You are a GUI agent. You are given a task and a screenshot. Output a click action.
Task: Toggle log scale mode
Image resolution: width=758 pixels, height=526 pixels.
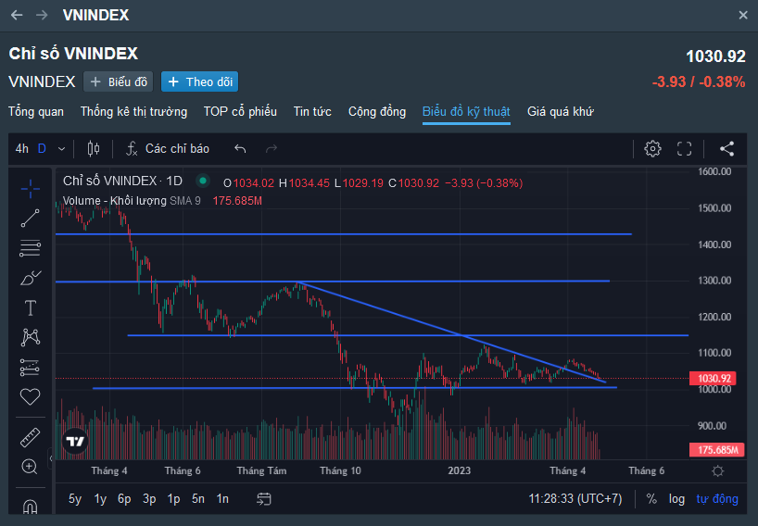pos(676,498)
